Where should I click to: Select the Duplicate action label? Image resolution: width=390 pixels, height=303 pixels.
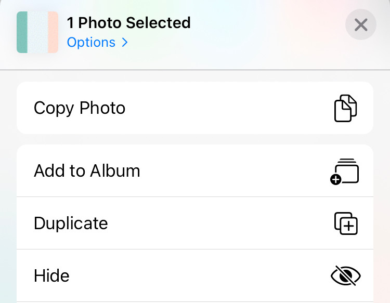coord(71,223)
